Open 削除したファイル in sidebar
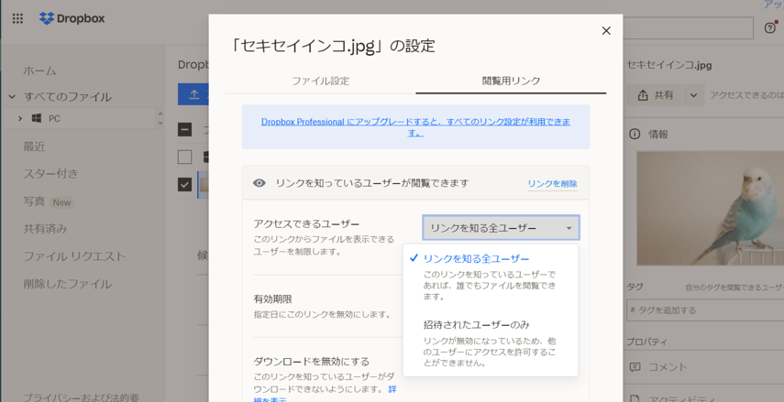Image resolution: width=784 pixels, height=402 pixels. coord(67,284)
